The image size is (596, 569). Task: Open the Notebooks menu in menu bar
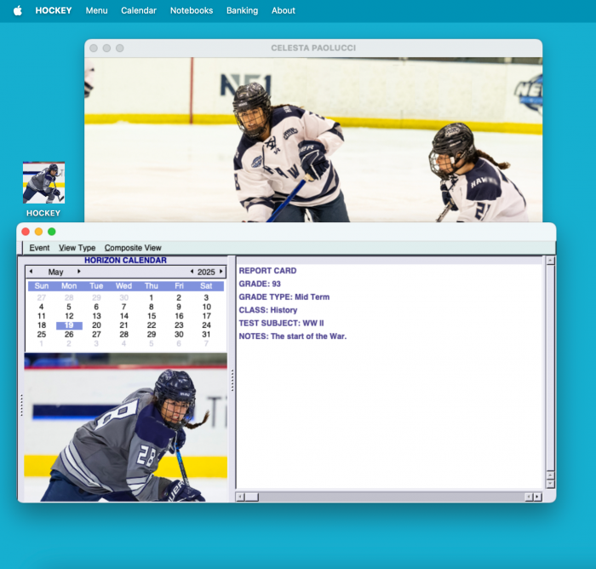tap(192, 11)
